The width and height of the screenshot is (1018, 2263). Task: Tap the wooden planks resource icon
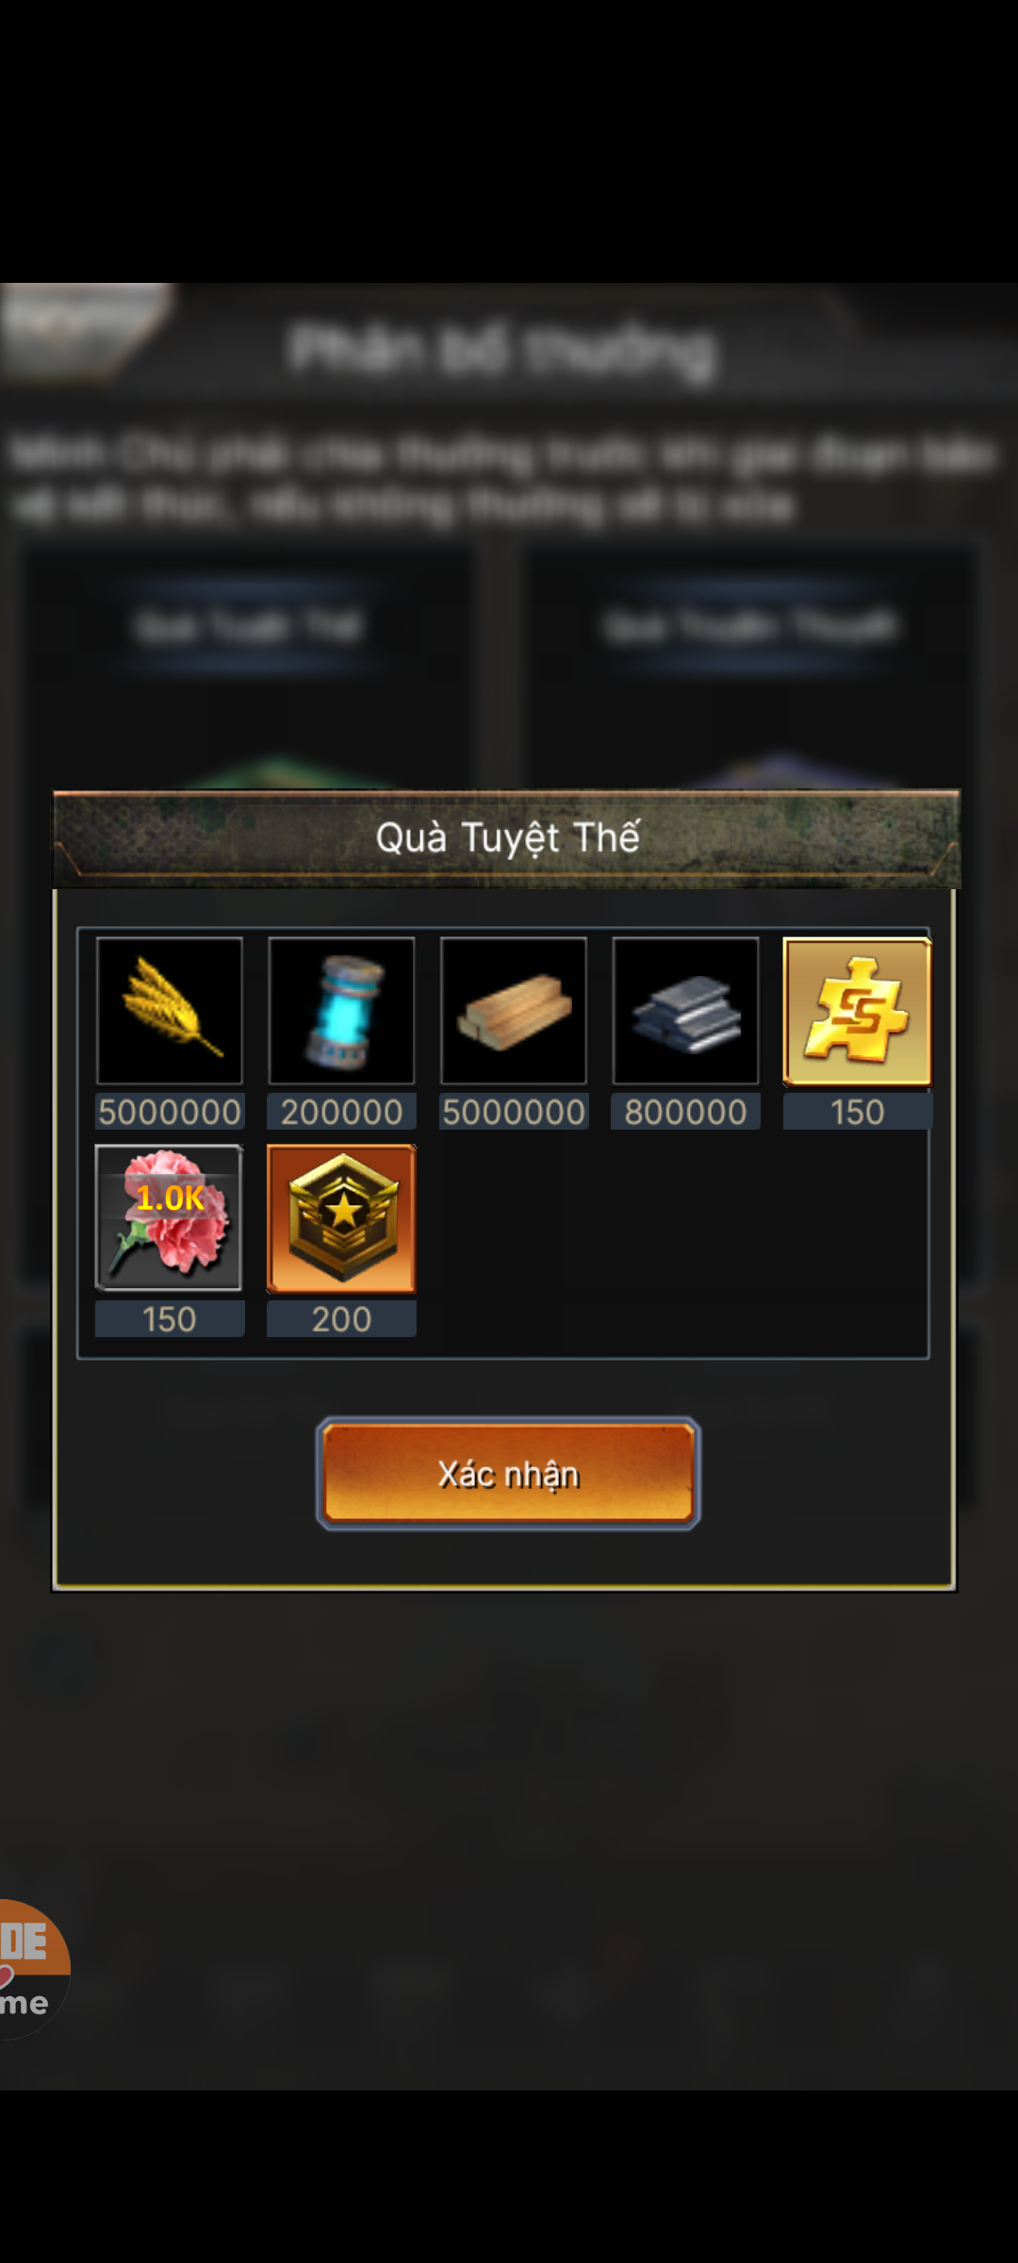[514, 1011]
